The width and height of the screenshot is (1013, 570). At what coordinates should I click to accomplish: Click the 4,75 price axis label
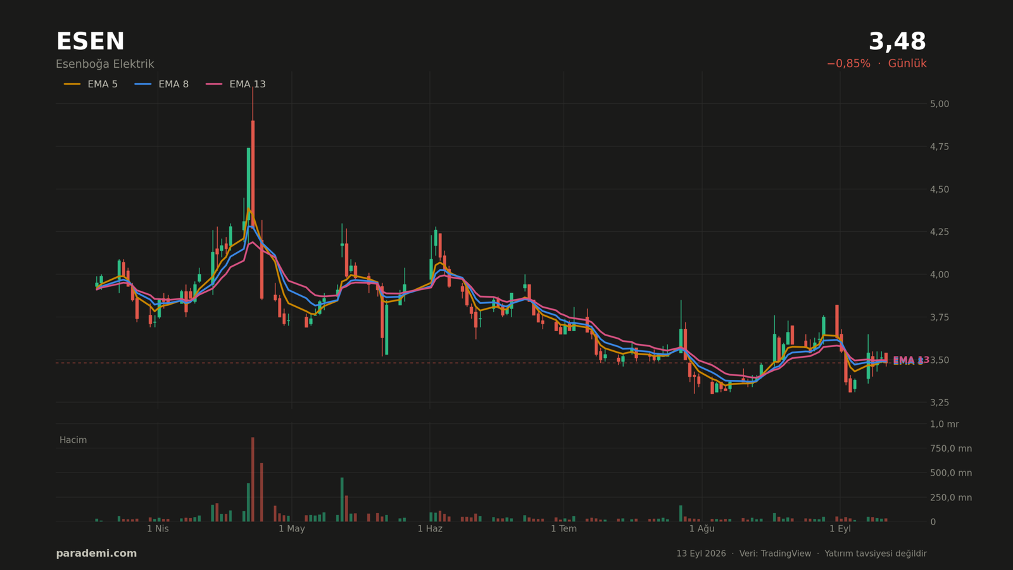point(939,147)
